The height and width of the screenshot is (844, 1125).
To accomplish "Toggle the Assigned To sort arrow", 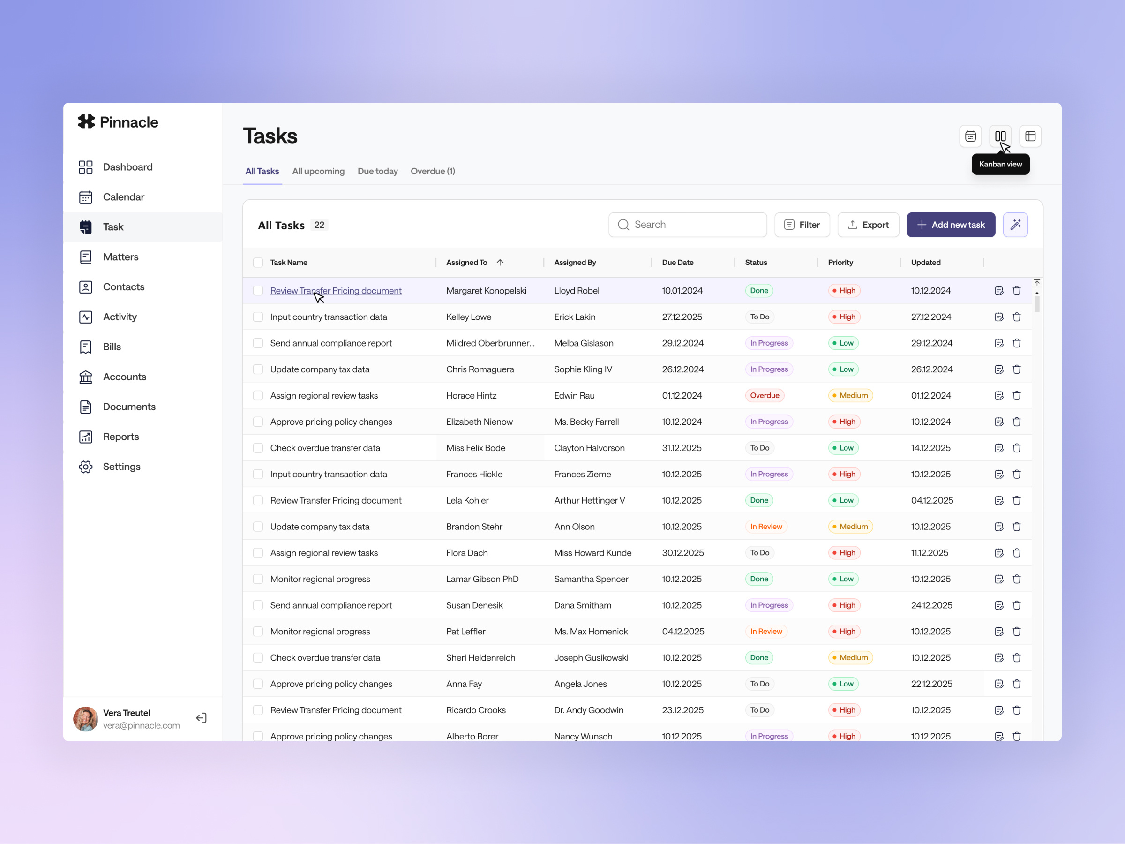I will 501,262.
